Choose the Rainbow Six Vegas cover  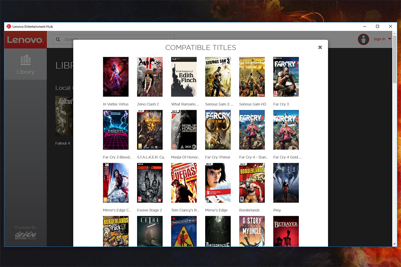[x=184, y=183]
